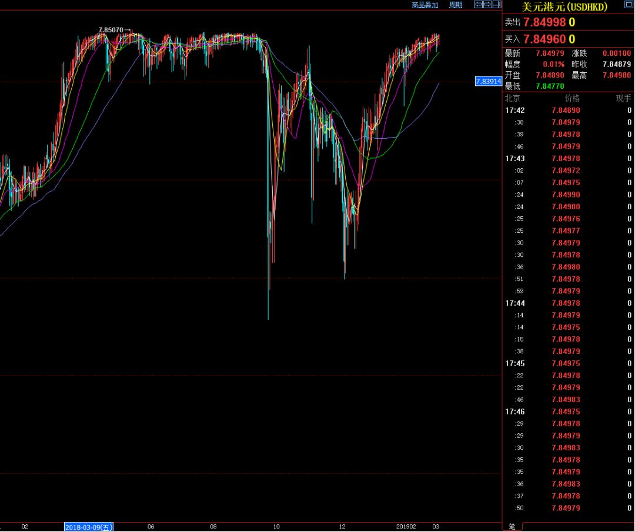
Task: Select the 17:43 tick row
Action: pyautogui.click(x=568, y=158)
